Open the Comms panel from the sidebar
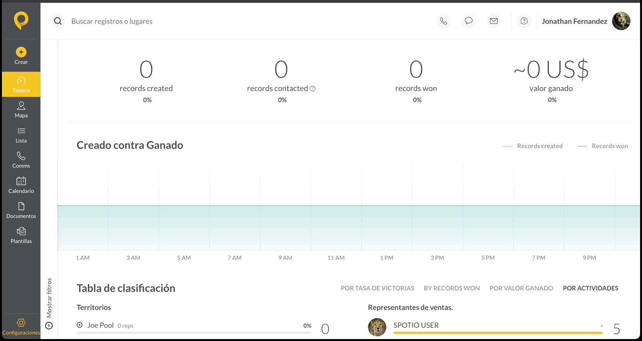642x341 pixels. click(21, 160)
